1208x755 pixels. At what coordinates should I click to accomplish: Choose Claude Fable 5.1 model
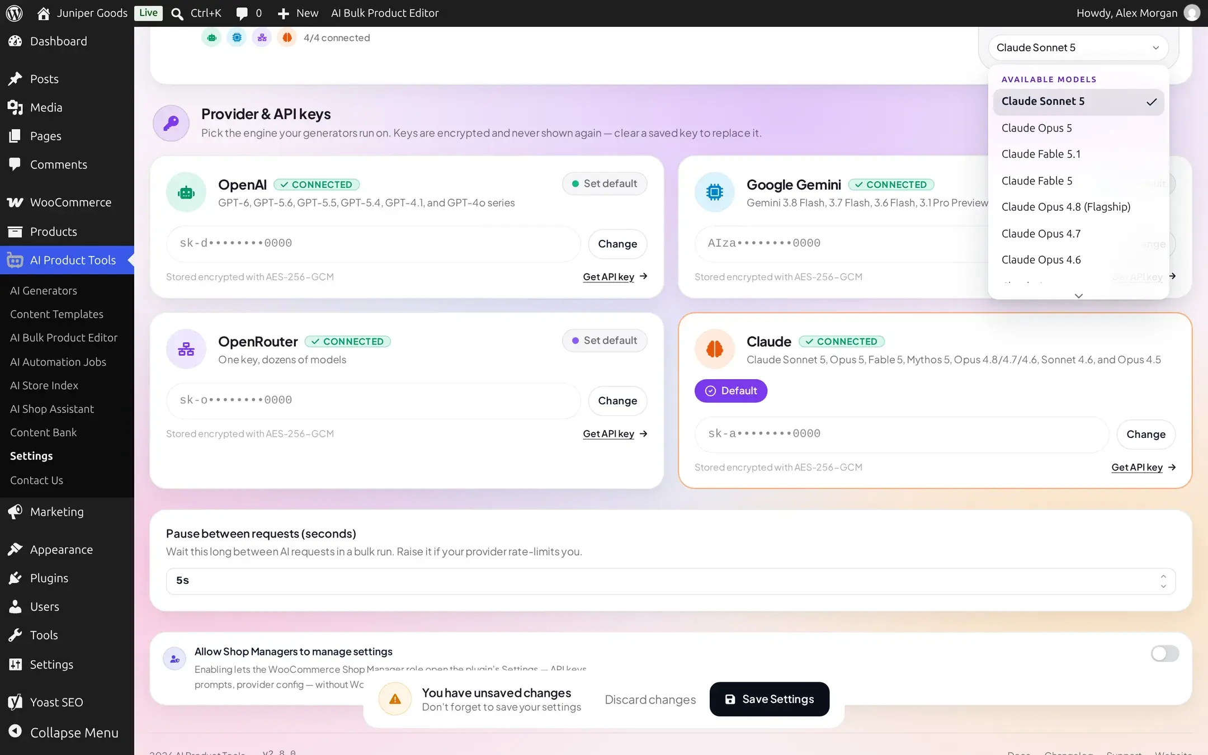(1078, 154)
